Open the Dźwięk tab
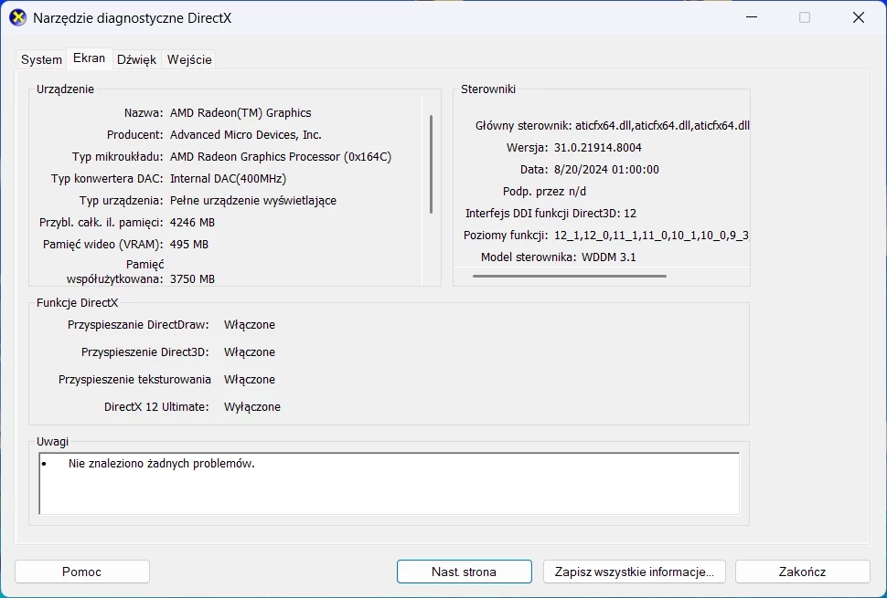 pyautogui.click(x=137, y=59)
